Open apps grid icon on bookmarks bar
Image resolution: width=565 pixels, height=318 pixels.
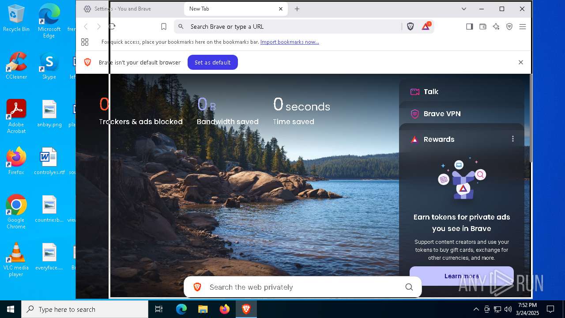point(85,42)
